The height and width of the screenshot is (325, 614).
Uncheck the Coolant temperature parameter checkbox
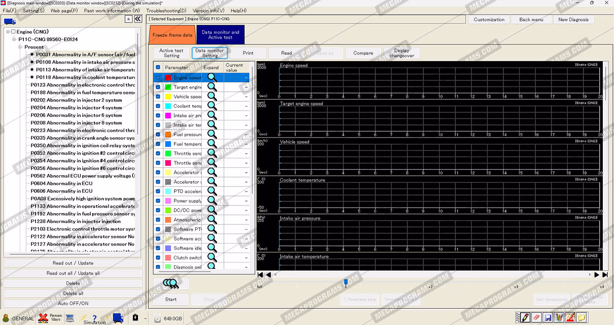pos(158,106)
